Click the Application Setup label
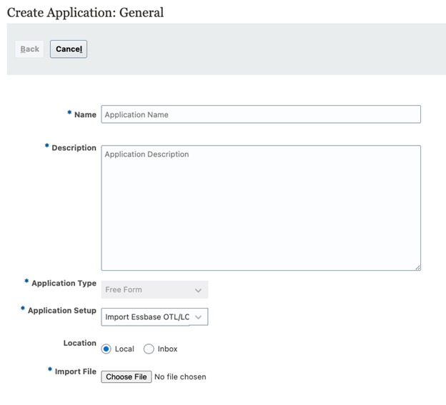This screenshot has width=446, height=405. point(61,311)
